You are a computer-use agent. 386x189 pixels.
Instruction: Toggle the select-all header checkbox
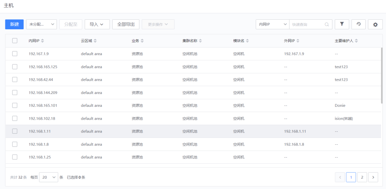point(15,41)
